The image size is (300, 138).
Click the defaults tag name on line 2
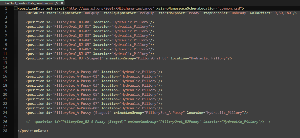click(x=36, y=13)
